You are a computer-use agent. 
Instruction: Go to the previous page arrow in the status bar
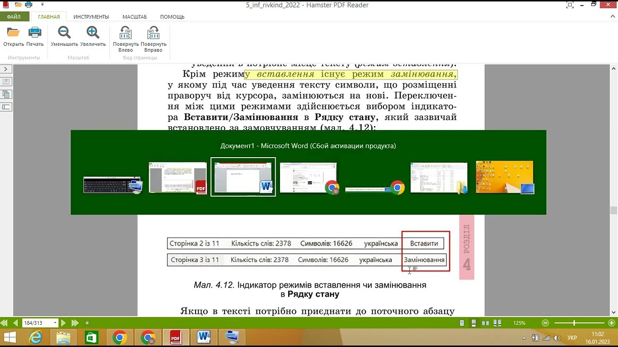pos(15,323)
